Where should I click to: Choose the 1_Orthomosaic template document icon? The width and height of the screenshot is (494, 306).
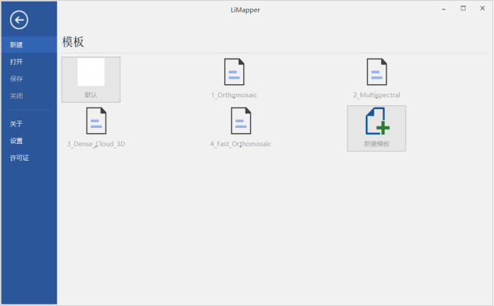coord(234,72)
